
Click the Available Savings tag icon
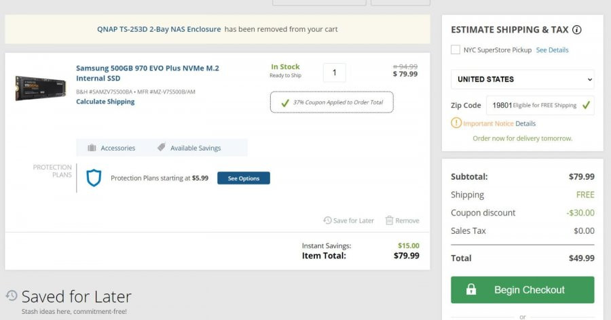pyautogui.click(x=162, y=147)
